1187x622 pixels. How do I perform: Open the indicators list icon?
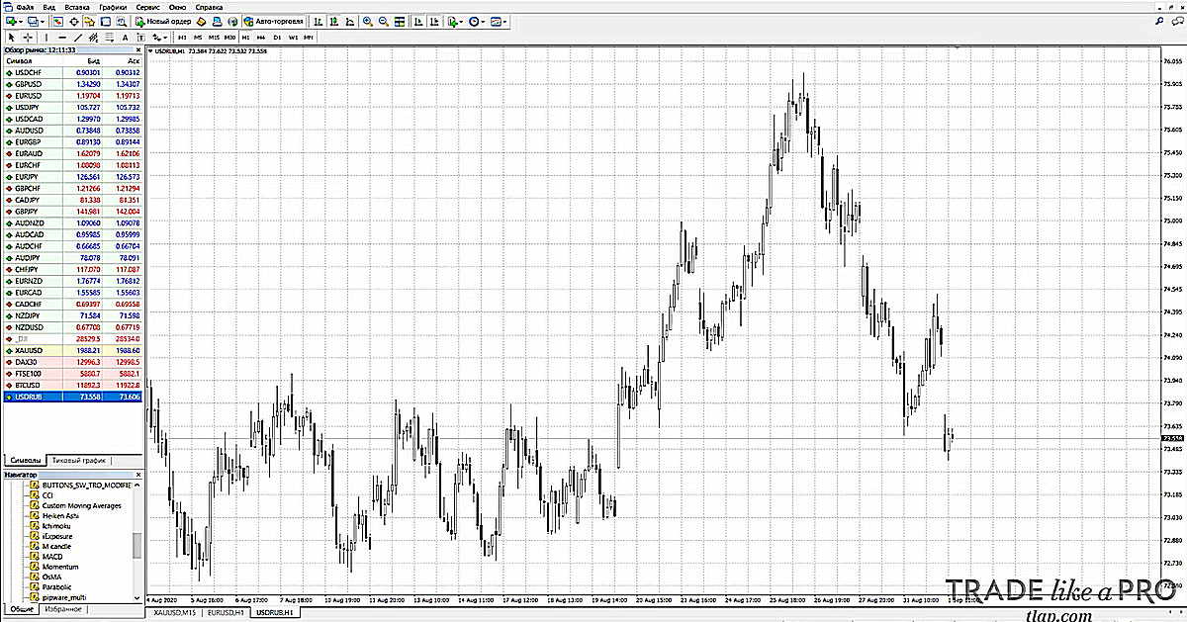click(x=452, y=21)
